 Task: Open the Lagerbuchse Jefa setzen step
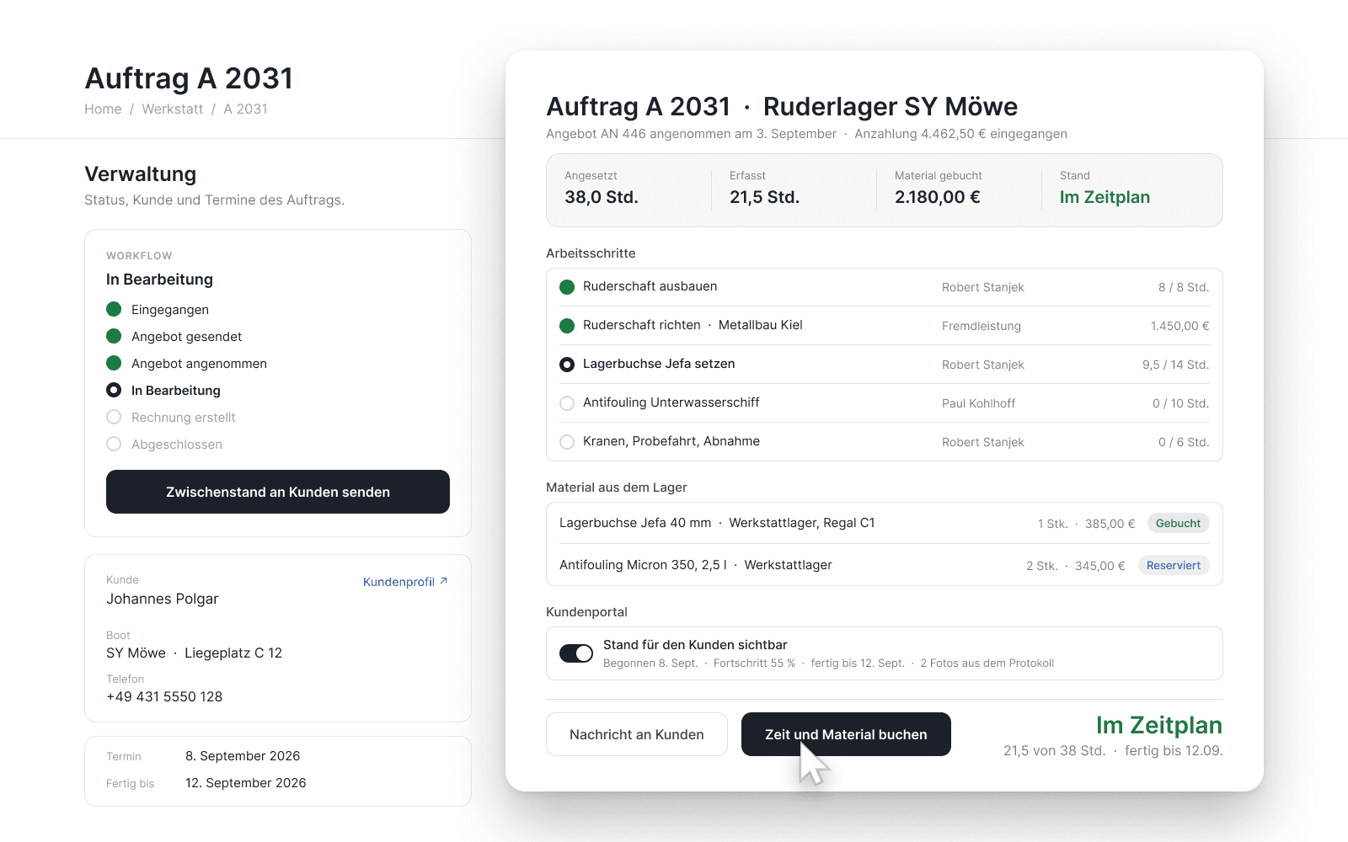click(885, 365)
